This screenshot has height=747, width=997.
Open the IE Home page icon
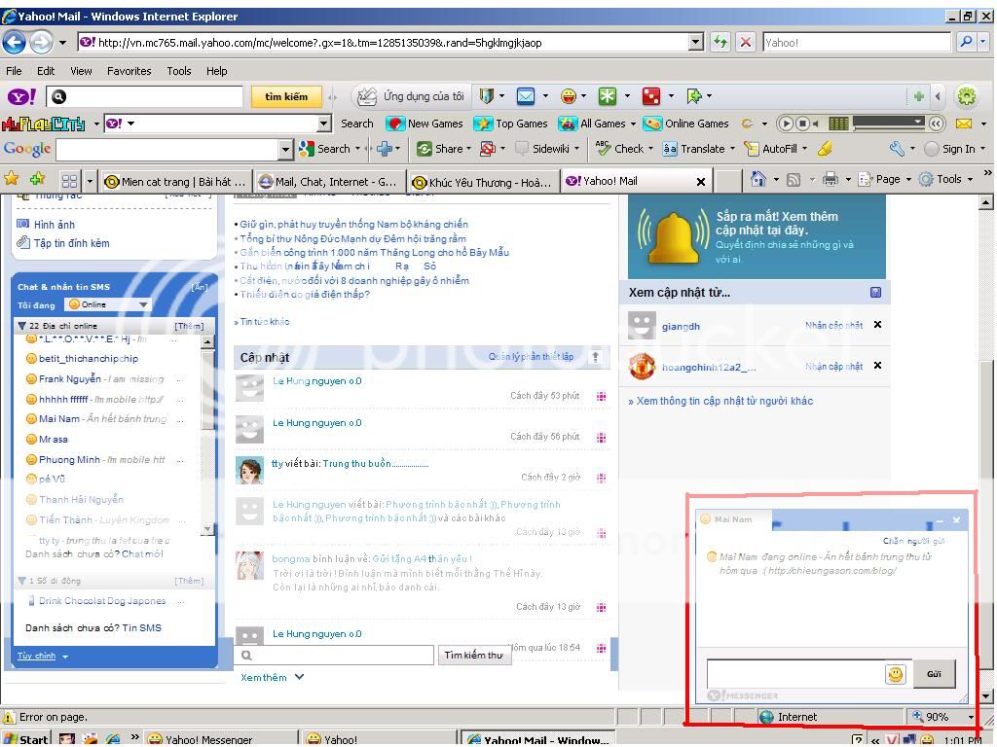coord(758,180)
